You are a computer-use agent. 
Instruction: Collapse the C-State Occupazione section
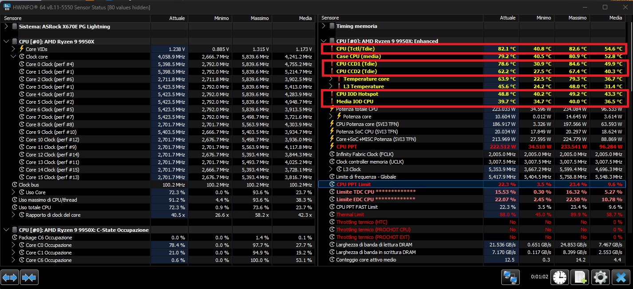pyautogui.click(x=6, y=230)
